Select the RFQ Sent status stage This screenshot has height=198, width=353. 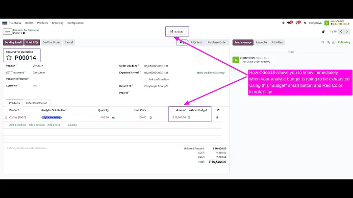pyautogui.click(x=196, y=42)
